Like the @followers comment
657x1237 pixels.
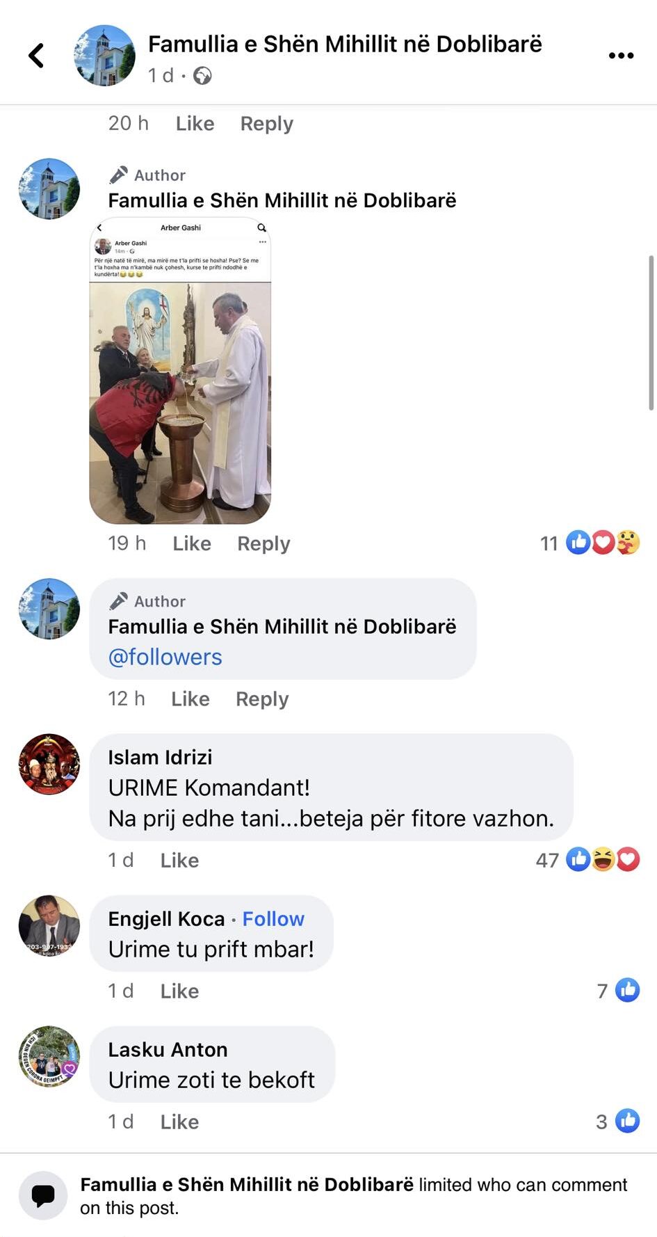coord(190,699)
